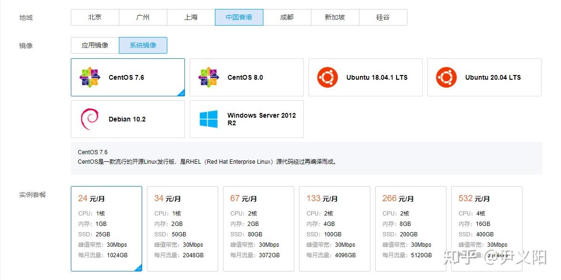
Task: Select the 67 元/月 instance plan
Action: click(x=259, y=229)
